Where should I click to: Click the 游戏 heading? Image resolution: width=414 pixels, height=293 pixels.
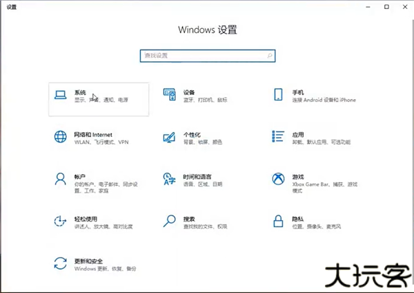coord(298,177)
